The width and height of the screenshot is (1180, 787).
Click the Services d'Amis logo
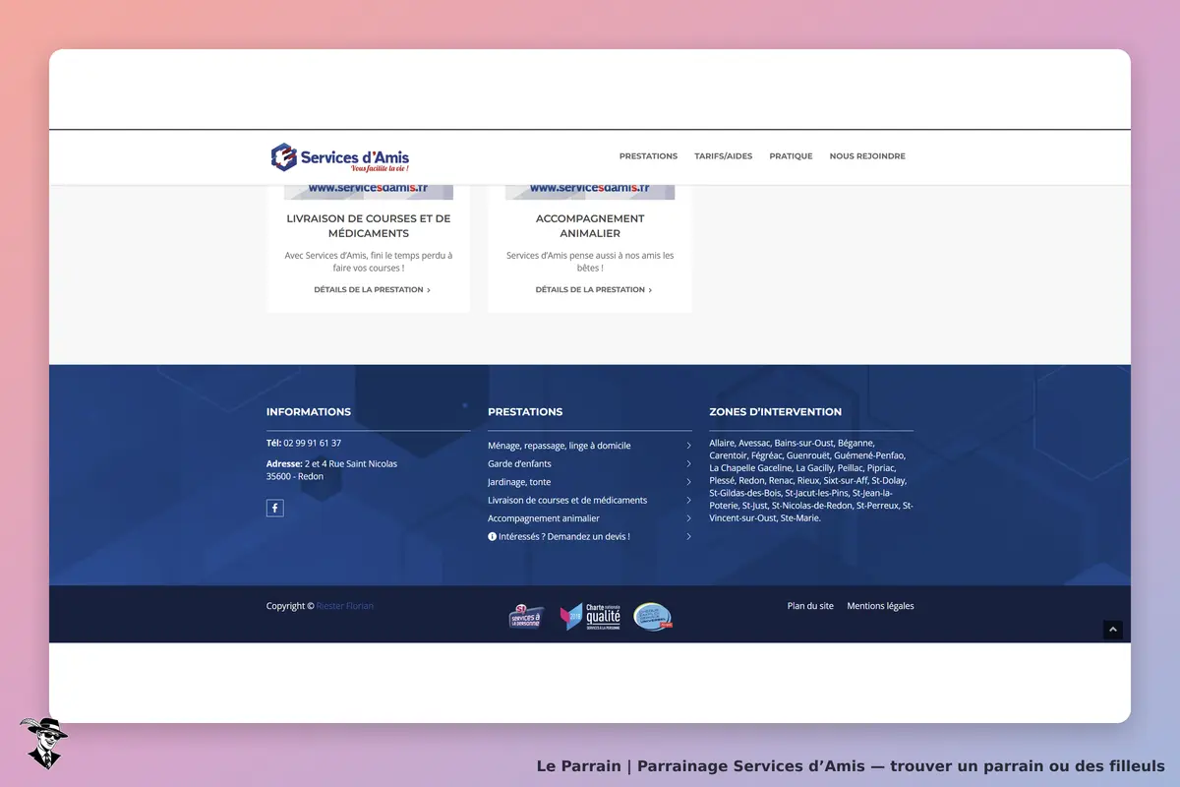(x=340, y=156)
